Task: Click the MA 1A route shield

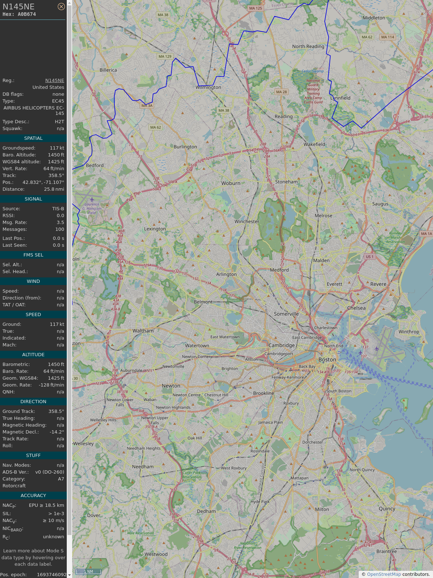Action: click(x=426, y=234)
